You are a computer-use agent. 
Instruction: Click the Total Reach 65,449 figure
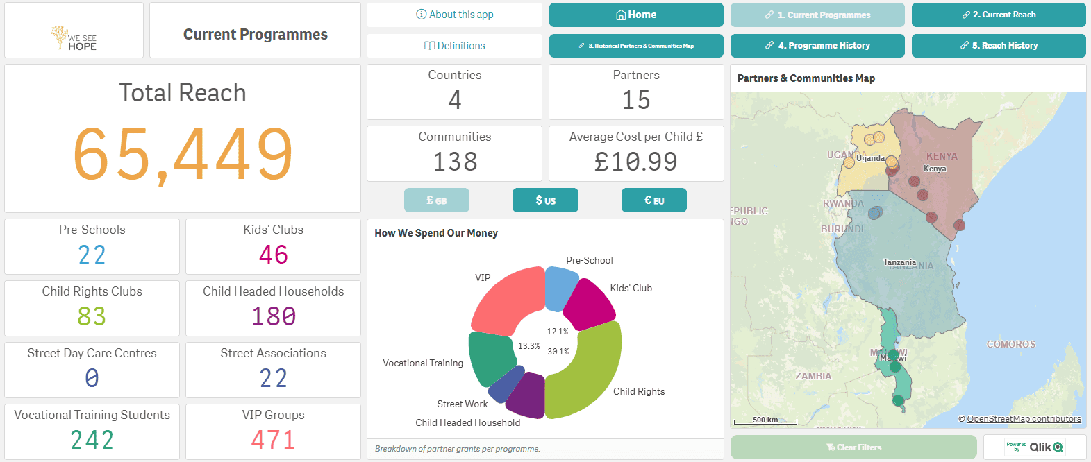[x=183, y=154]
